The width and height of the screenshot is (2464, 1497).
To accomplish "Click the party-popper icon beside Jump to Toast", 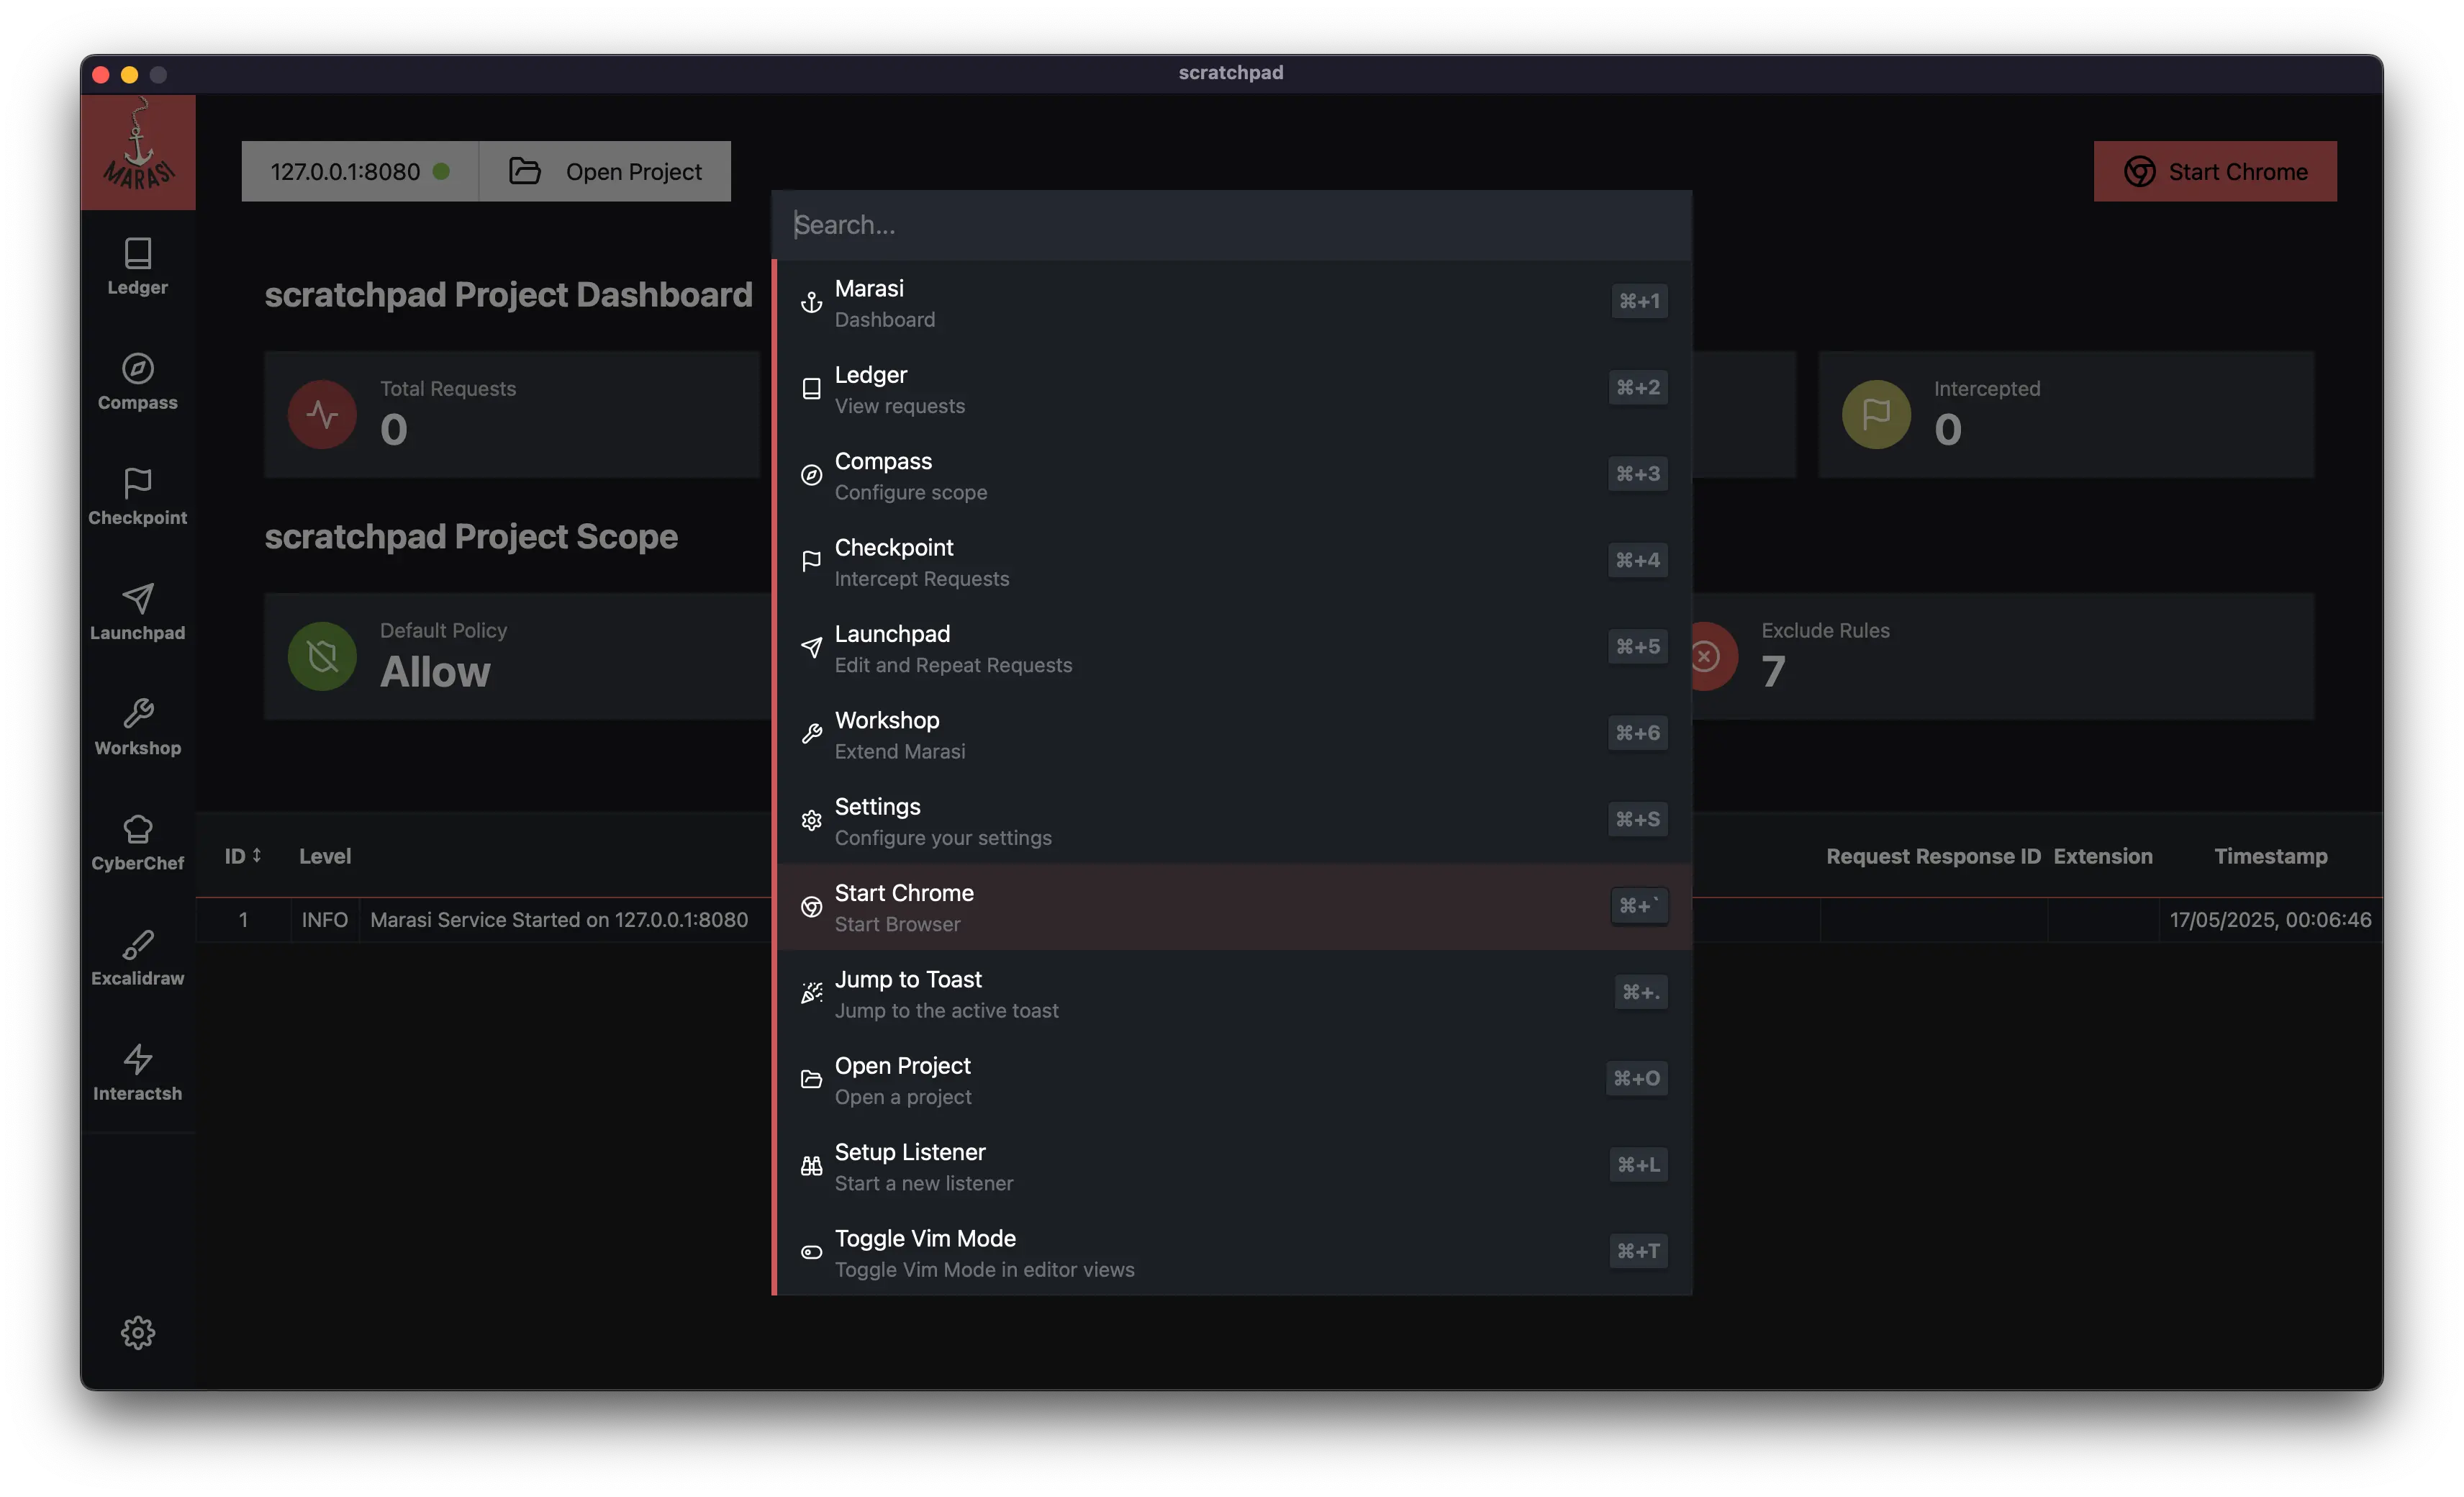I will click(x=811, y=993).
